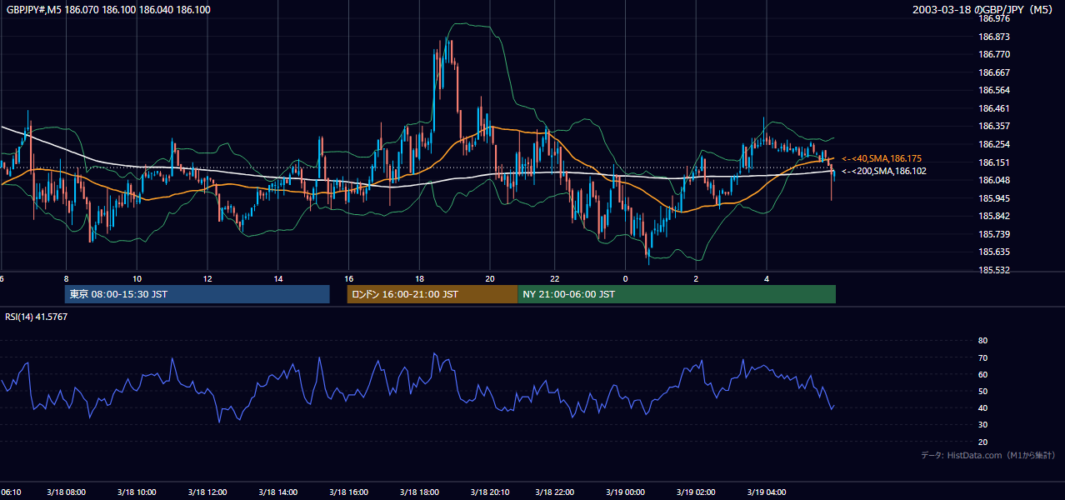Click RSI scale value 50
1065x500 pixels.
pyautogui.click(x=982, y=391)
